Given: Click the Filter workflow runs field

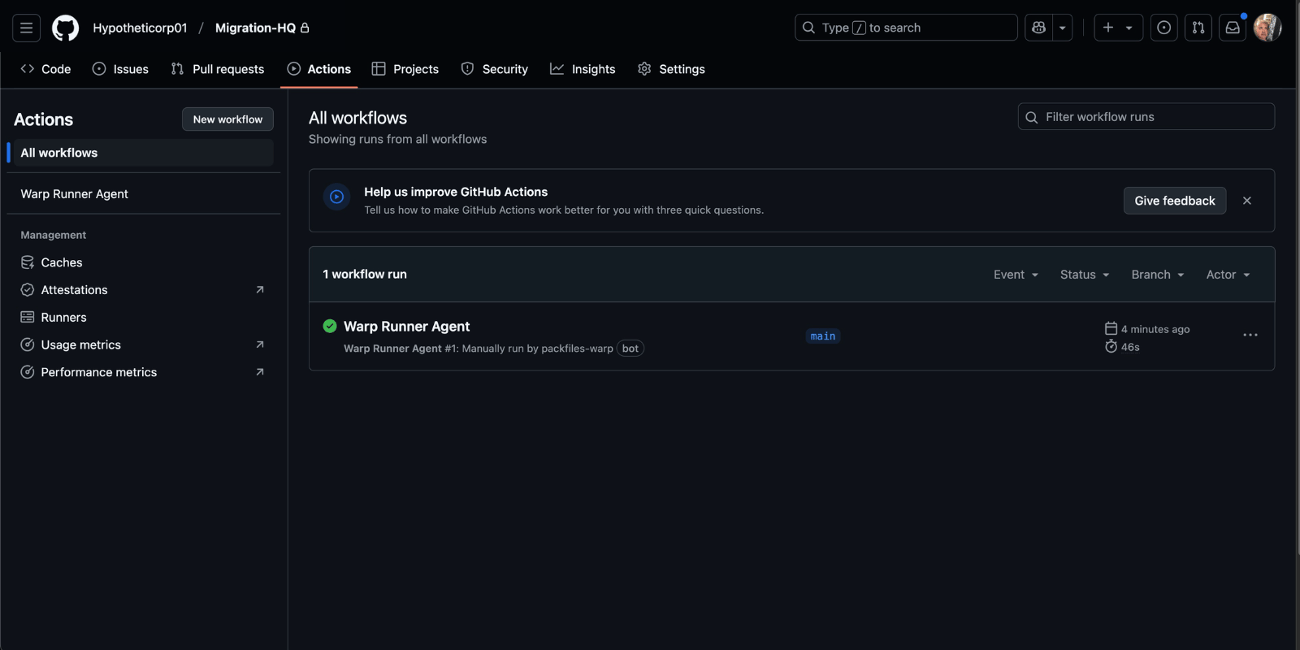Looking at the screenshot, I should click(x=1146, y=117).
